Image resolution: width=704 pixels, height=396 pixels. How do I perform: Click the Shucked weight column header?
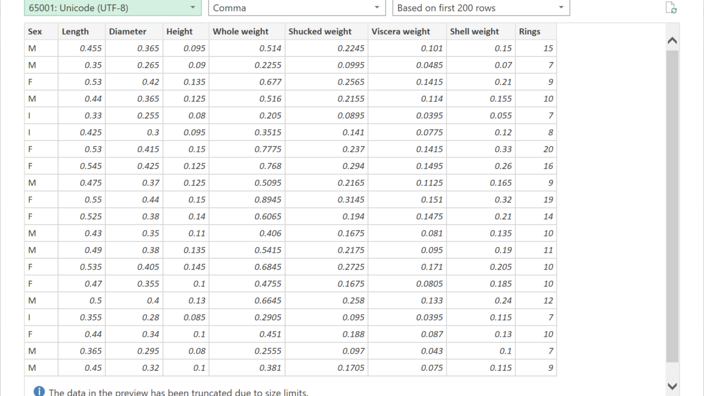326,31
